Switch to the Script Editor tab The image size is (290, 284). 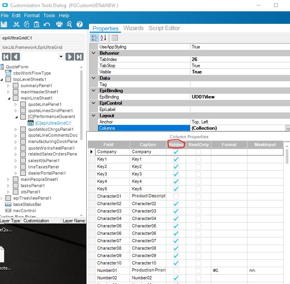pyautogui.click(x=164, y=28)
